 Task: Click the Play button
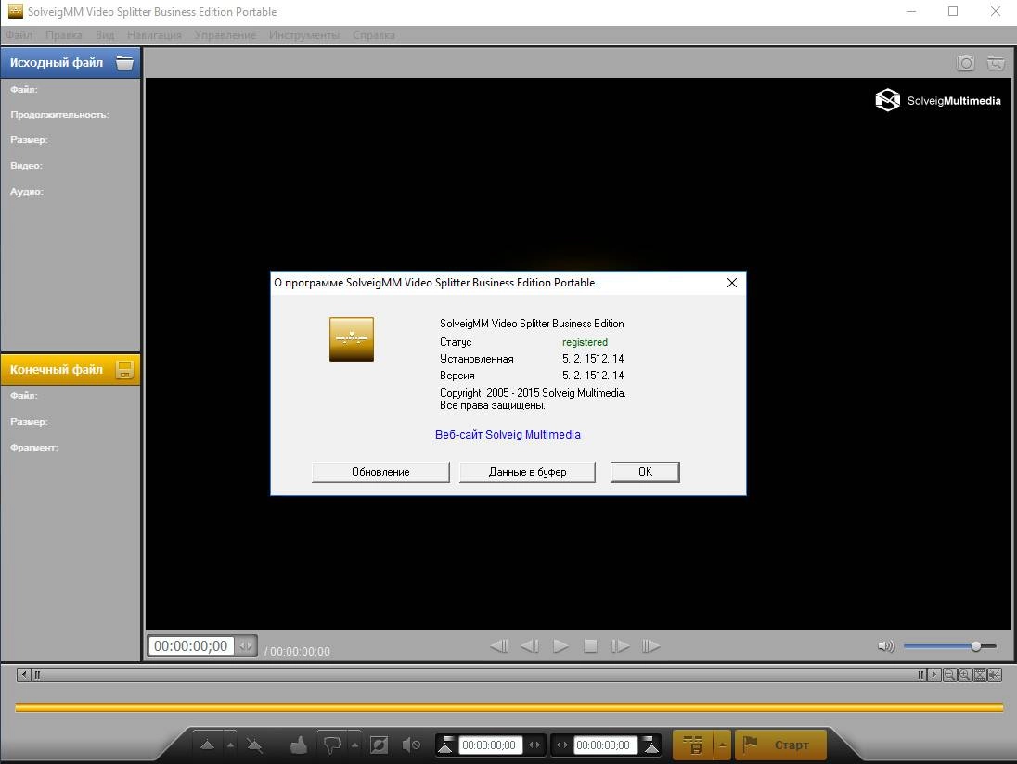pyautogui.click(x=560, y=646)
